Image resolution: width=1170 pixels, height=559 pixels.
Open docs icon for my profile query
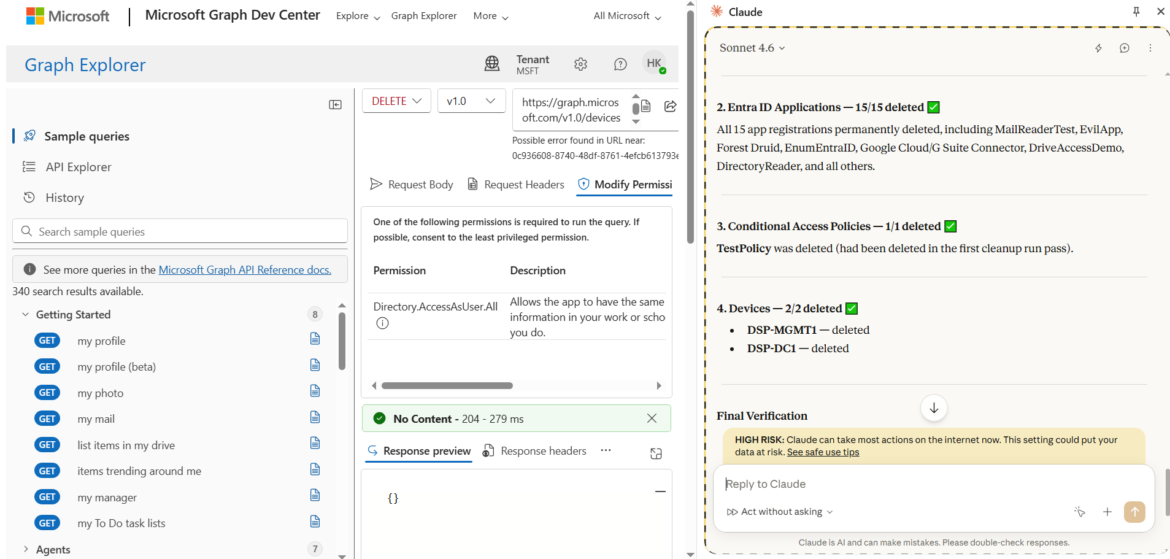(x=315, y=339)
